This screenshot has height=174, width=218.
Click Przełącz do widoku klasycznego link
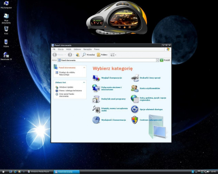pos(64,73)
